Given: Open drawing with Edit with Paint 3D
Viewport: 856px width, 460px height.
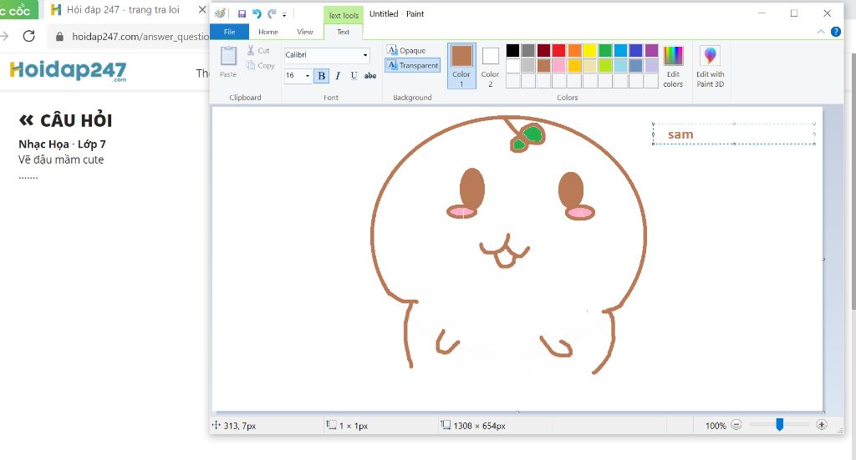Looking at the screenshot, I should pos(711,67).
